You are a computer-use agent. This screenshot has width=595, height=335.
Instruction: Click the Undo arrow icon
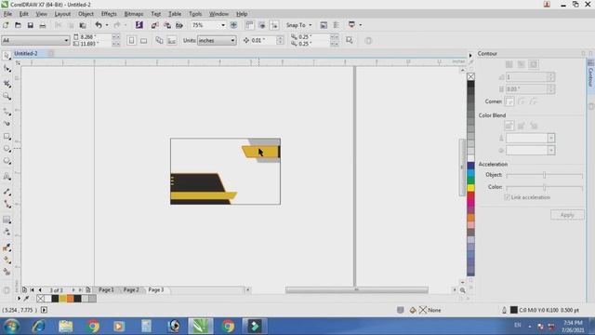point(99,25)
